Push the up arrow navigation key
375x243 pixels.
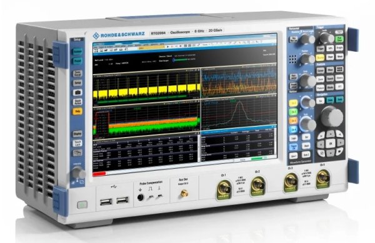coord(331,134)
